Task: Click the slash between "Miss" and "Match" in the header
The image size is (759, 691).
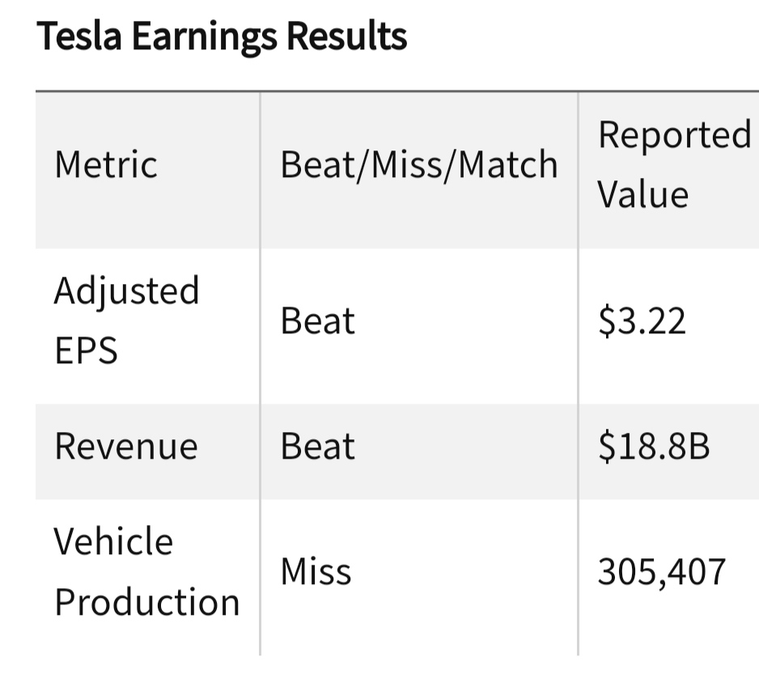Action: (x=447, y=165)
